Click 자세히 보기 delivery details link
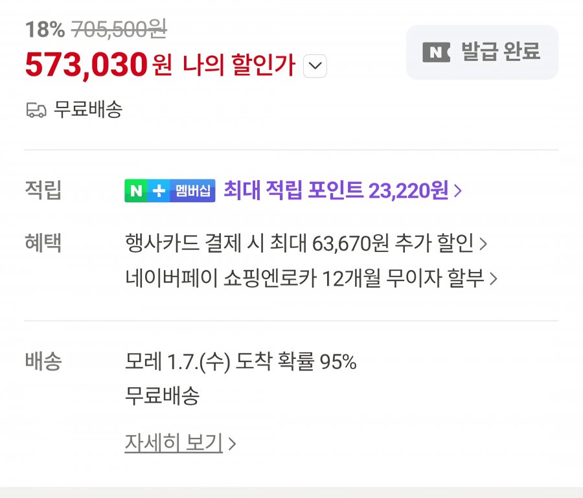 pyautogui.click(x=174, y=443)
